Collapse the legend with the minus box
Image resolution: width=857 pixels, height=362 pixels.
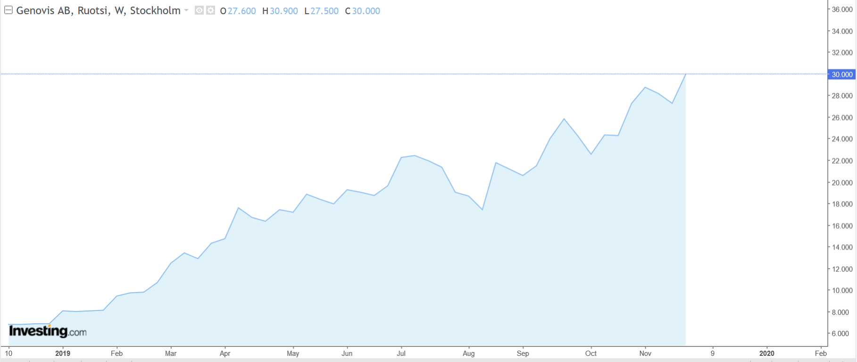click(8, 10)
